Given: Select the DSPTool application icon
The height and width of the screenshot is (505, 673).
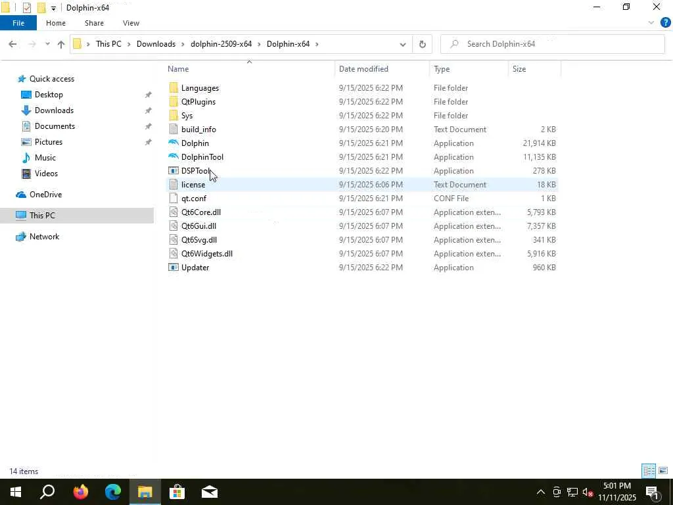Looking at the screenshot, I should 174,170.
